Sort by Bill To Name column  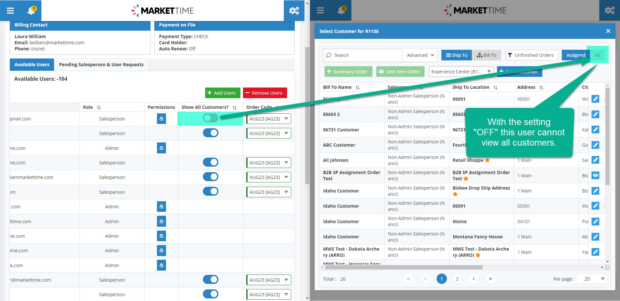pos(358,88)
